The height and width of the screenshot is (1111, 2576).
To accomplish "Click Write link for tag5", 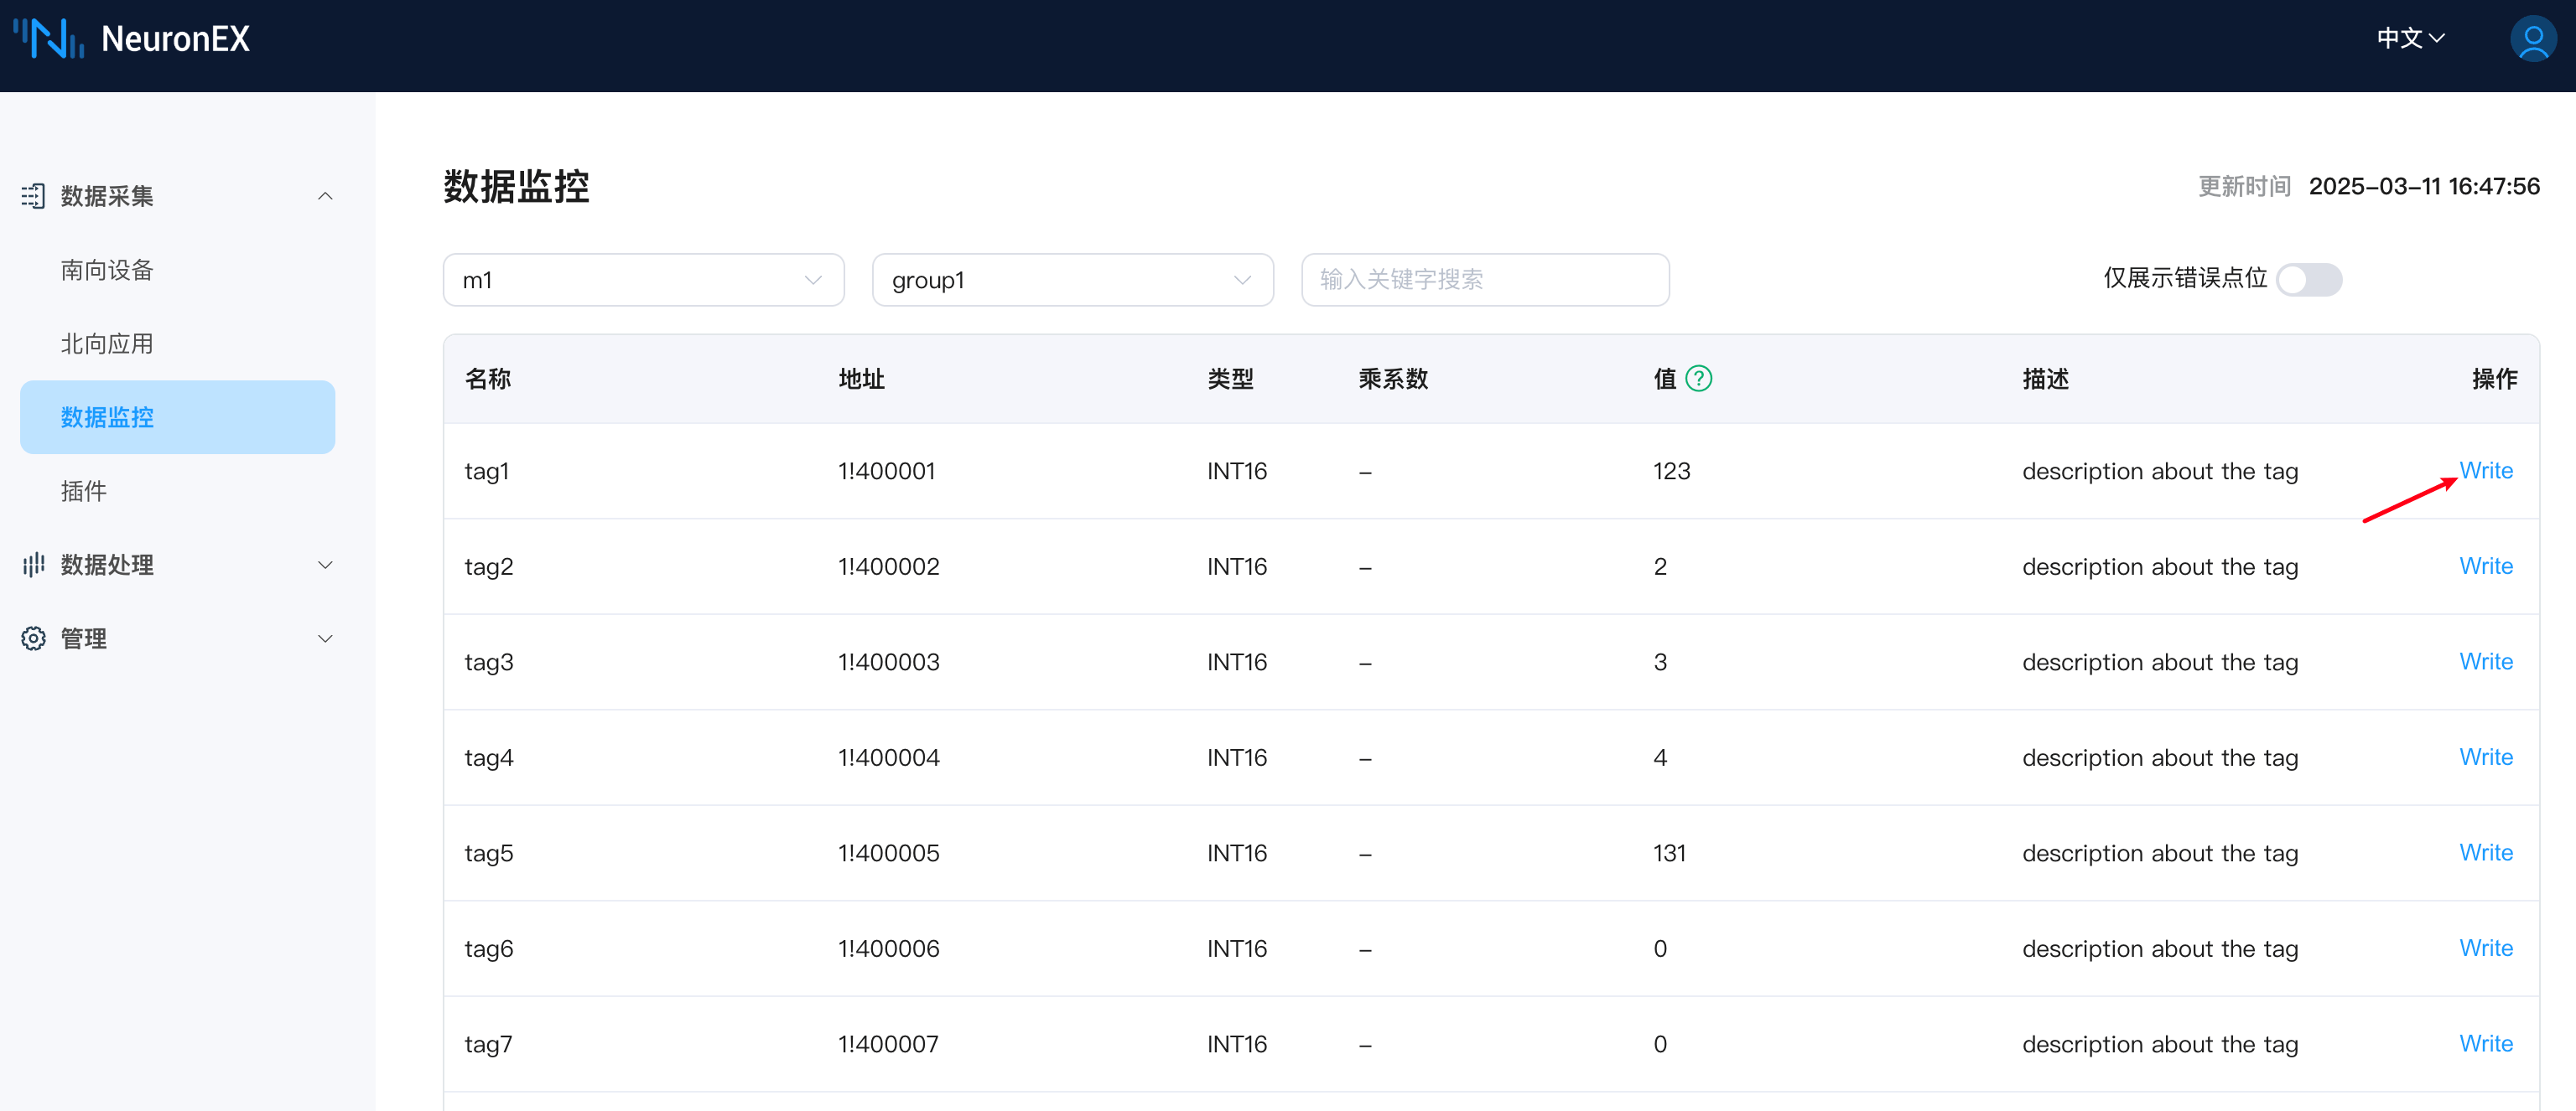I will [x=2486, y=852].
